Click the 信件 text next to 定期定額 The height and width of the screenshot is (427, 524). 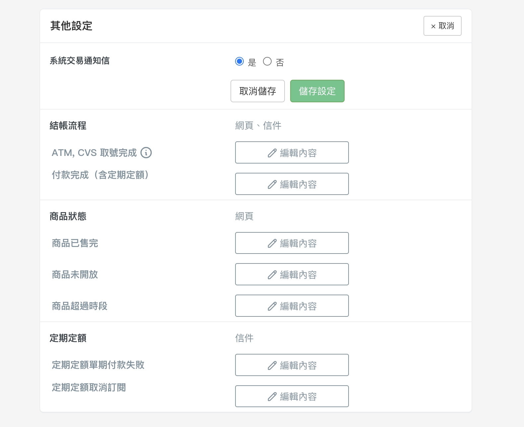click(244, 338)
